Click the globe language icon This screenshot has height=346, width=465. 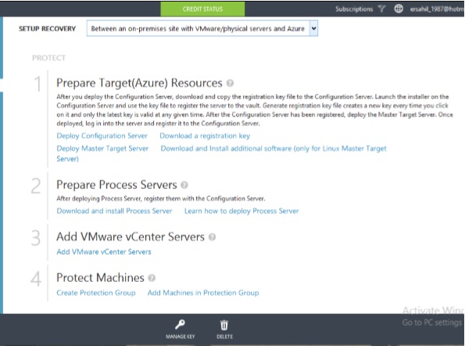click(399, 9)
